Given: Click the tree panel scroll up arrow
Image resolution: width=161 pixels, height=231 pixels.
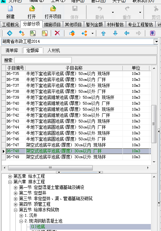Looking at the screenshot, I should coord(154,177).
